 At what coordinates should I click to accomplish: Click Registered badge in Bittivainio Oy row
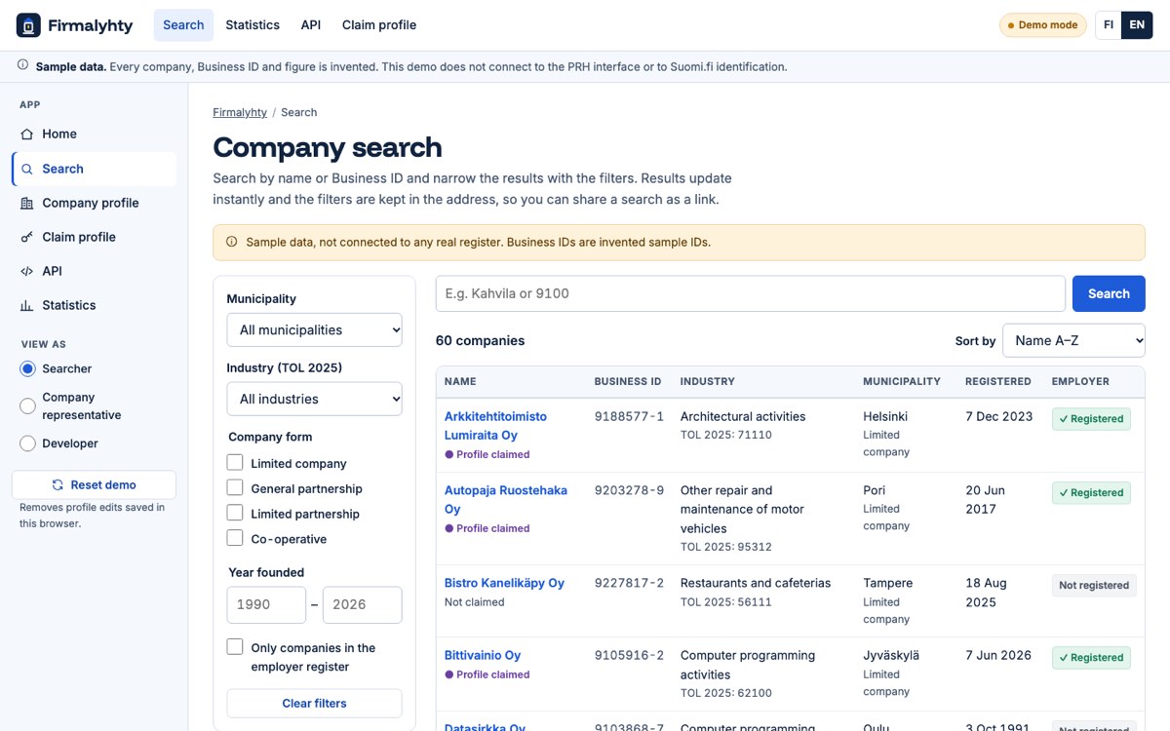click(x=1091, y=658)
